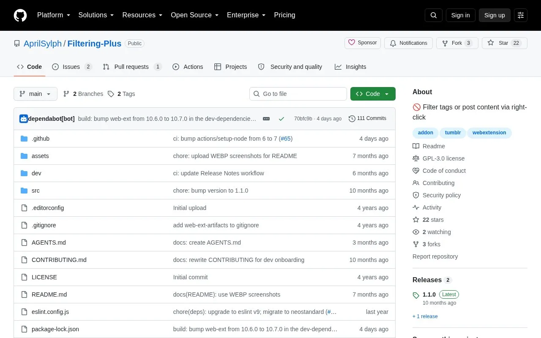
Task: Open the GitHub homepage logo
Action: (x=20, y=15)
